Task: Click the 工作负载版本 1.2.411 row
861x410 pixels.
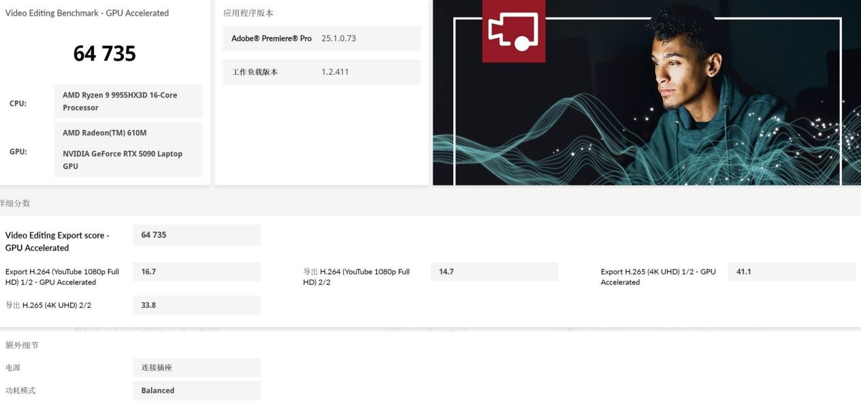Action: pyautogui.click(x=321, y=72)
